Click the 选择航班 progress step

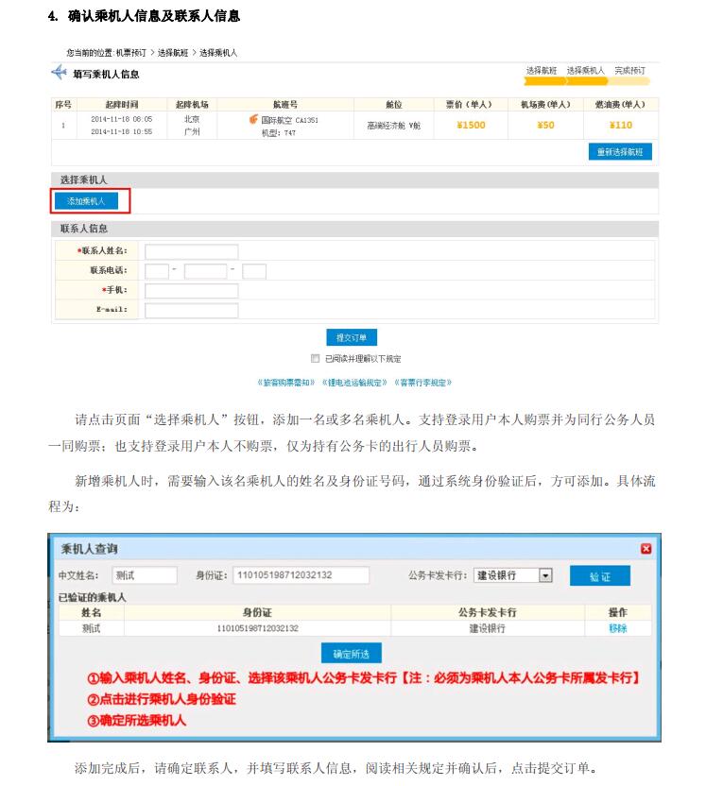(x=541, y=71)
